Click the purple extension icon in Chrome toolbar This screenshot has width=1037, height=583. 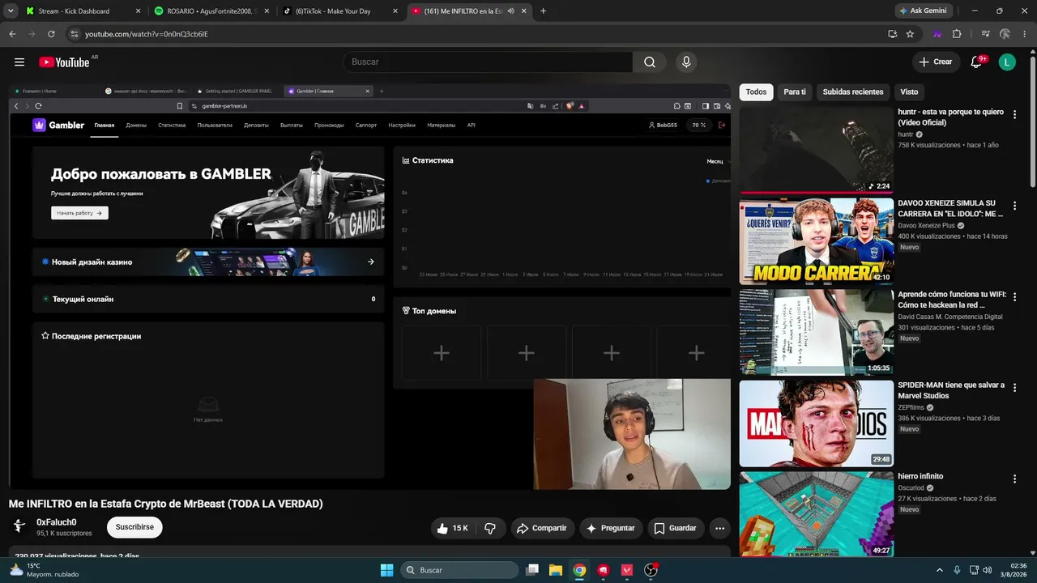pyautogui.click(x=937, y=34)
